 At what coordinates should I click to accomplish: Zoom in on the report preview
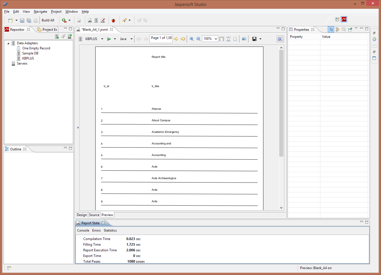coord(191,39)
